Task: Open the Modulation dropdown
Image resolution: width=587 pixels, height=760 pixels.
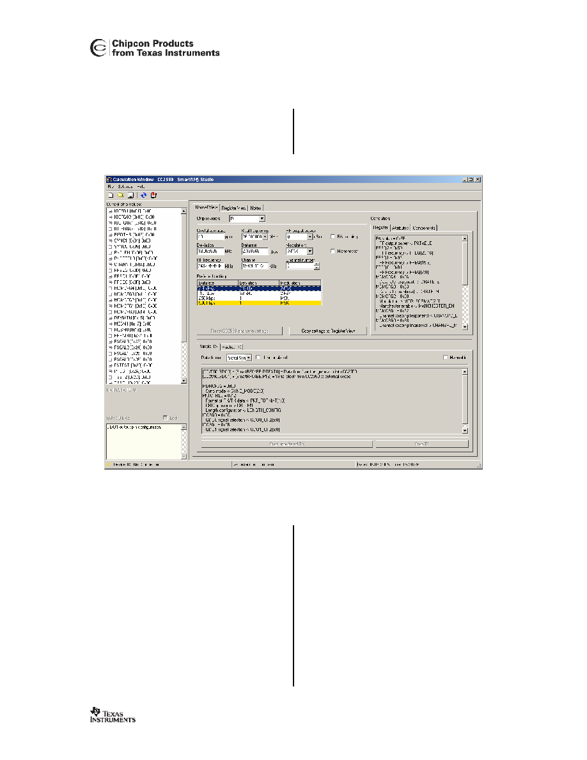Action: (310, 251)
